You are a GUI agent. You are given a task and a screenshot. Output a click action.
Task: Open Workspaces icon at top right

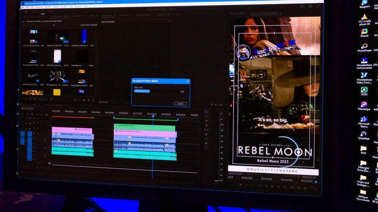pyautogui.click(x=303, y=7)
